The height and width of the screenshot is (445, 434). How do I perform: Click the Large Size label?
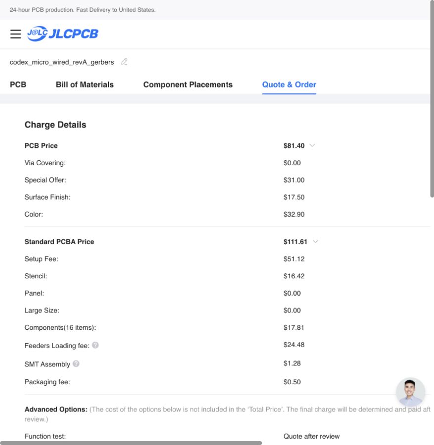pos(42,310)
